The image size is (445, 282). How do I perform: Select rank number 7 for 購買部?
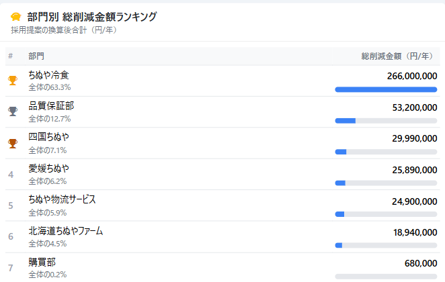click(x=11, y=268)
